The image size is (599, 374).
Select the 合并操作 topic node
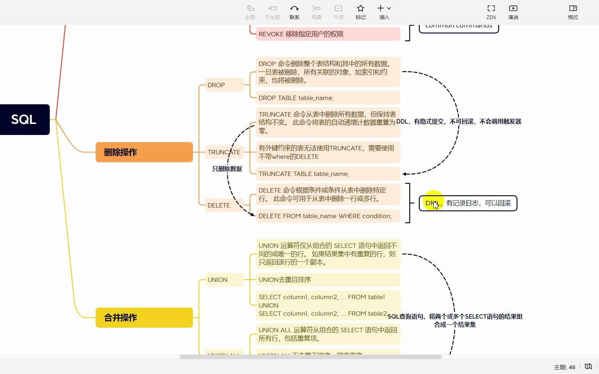coord(144,318)
